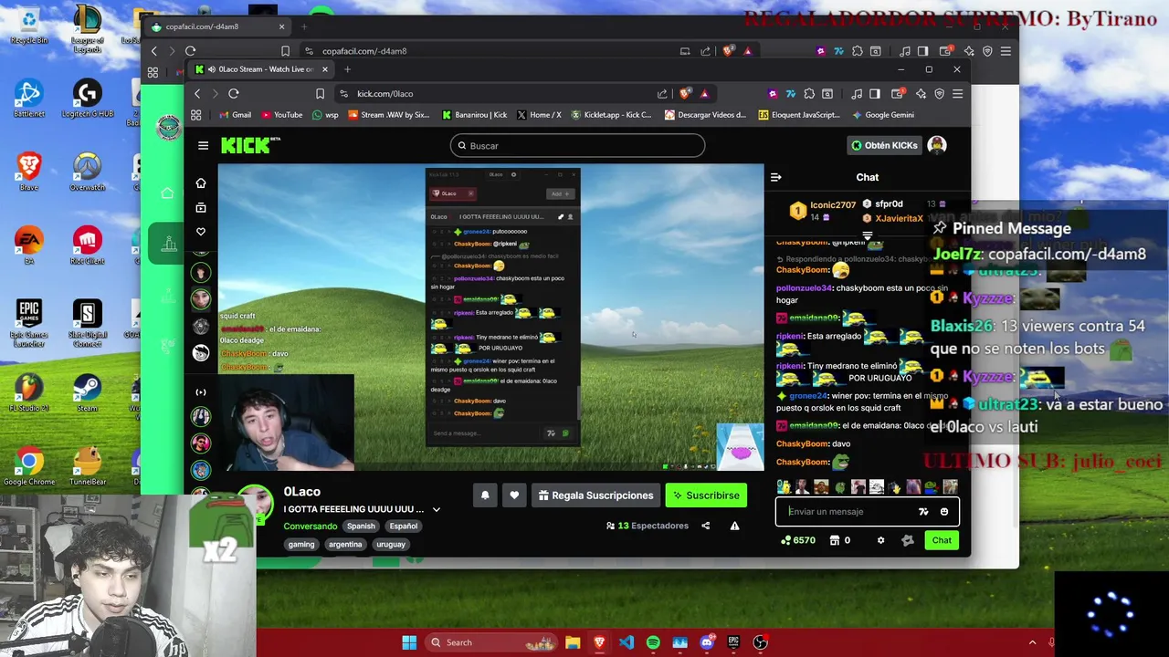1169x657 pixels.
Task: Toggle Brave sidebar panel icon
Action: coord(874,94)
